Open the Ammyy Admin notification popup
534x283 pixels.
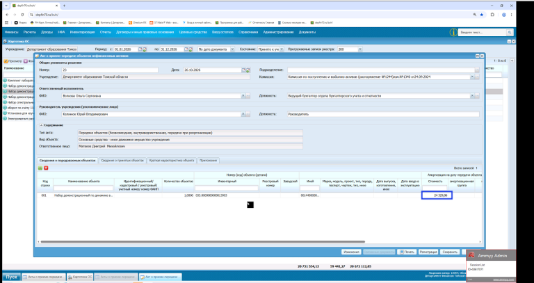[491, 266]
